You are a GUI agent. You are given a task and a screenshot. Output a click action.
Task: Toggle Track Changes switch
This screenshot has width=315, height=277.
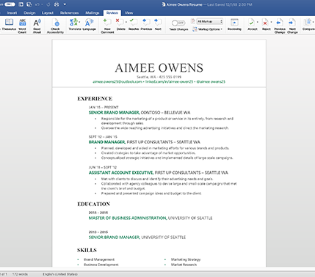pyautogui.click(x=178, y=23)
